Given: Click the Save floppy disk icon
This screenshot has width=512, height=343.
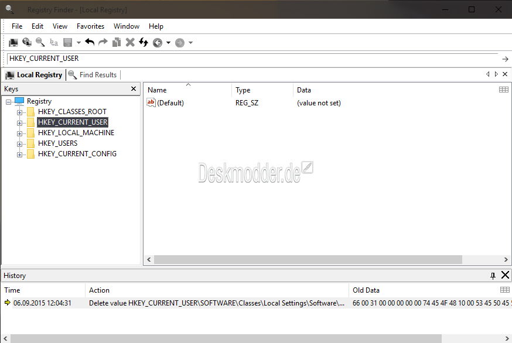Looking at the screenshot, I should (67, 42).
